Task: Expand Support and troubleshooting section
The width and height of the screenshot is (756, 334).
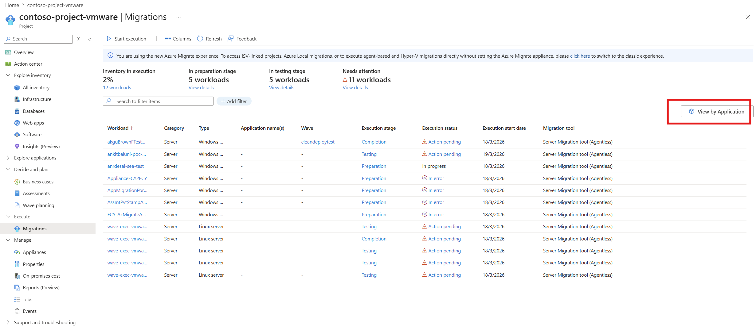Action: [8, 323]
